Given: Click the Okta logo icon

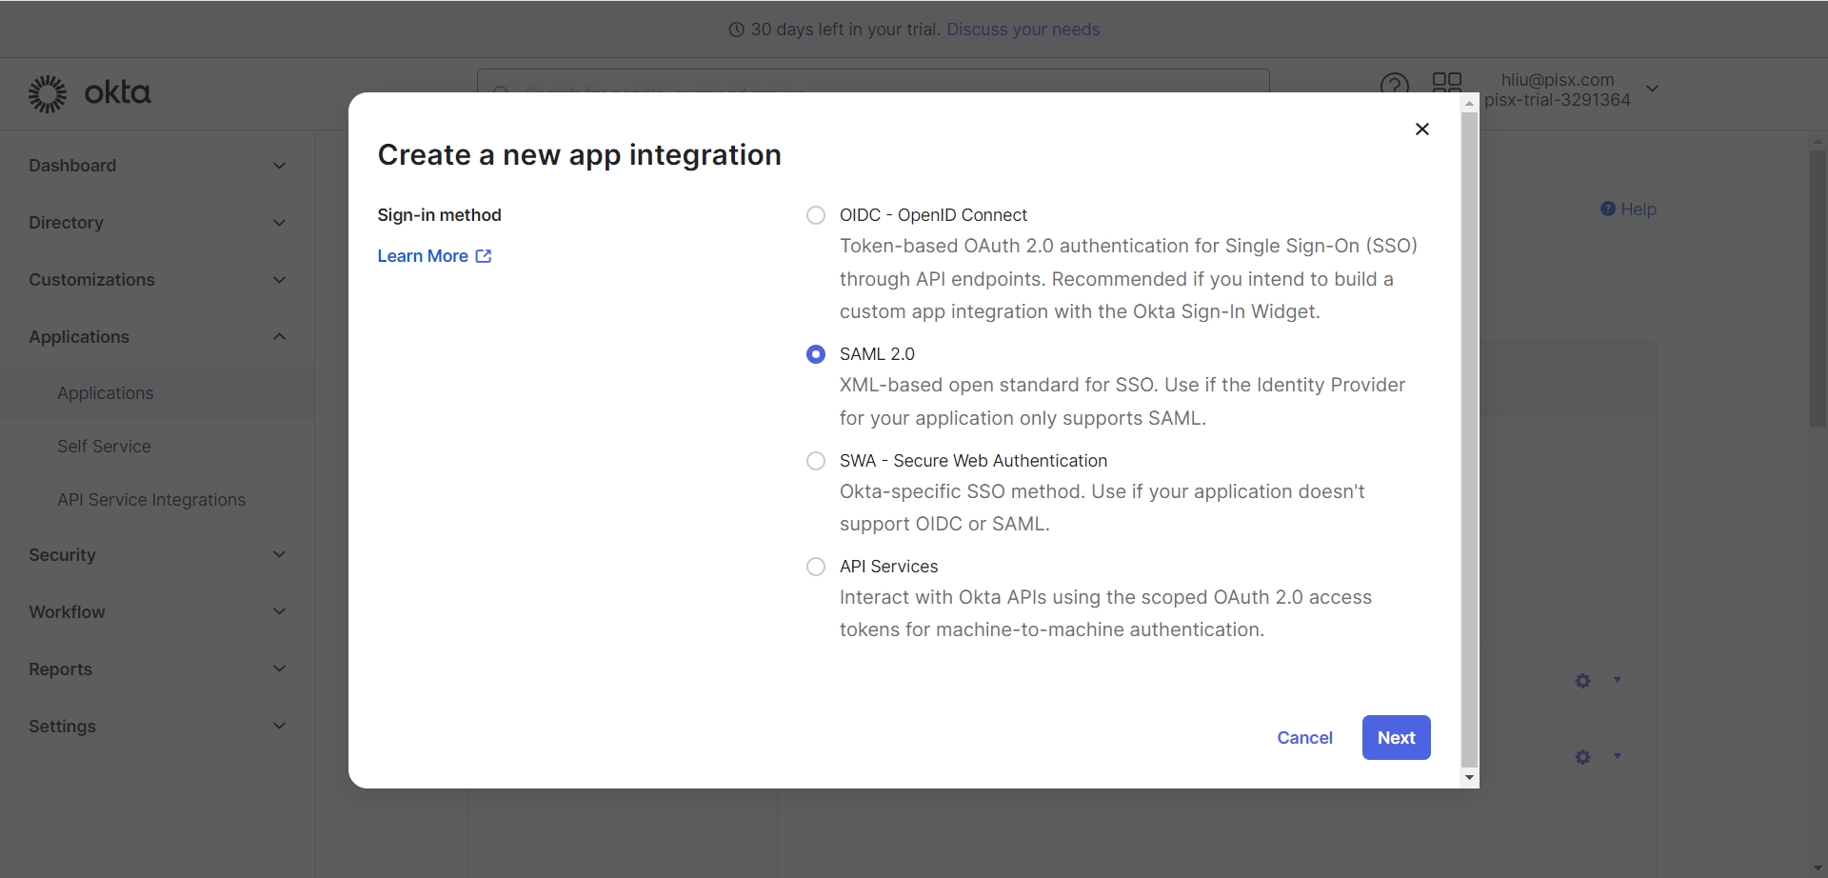Looking at the screenshot, I should pyautogui.click(x=48, y=93).
